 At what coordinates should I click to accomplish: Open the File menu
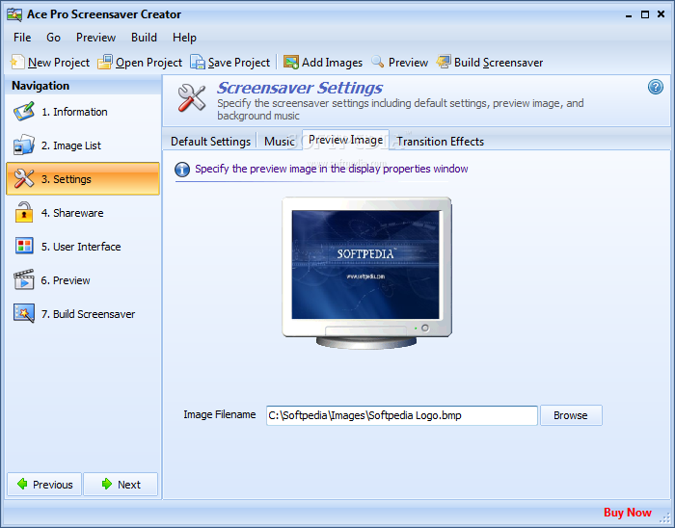click(x=22, y=38)
